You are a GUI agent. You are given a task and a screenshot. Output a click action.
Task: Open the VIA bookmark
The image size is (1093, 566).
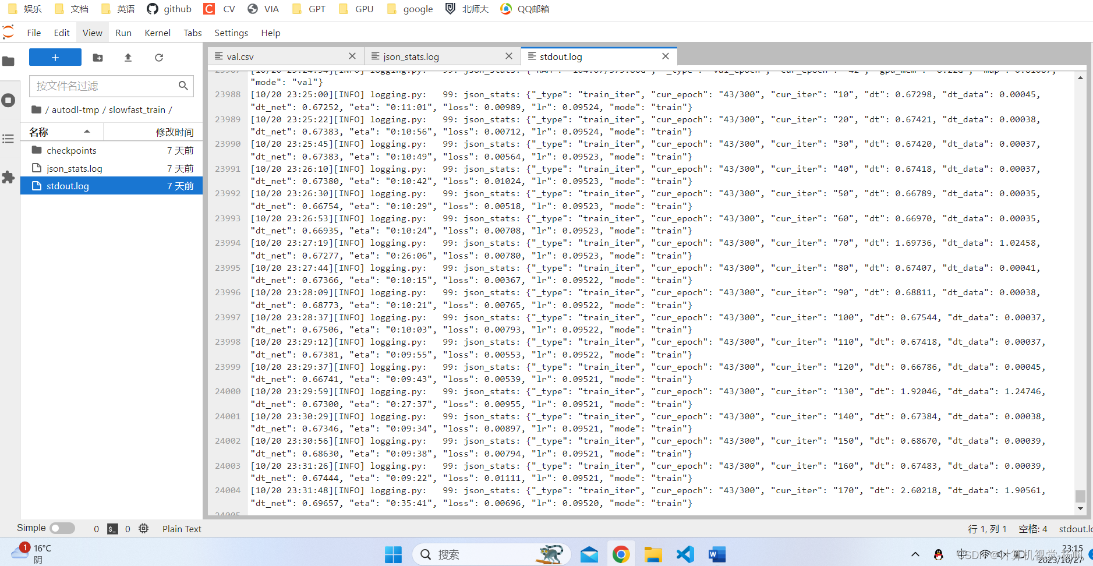pyautogui.click(x=263, y=9)
